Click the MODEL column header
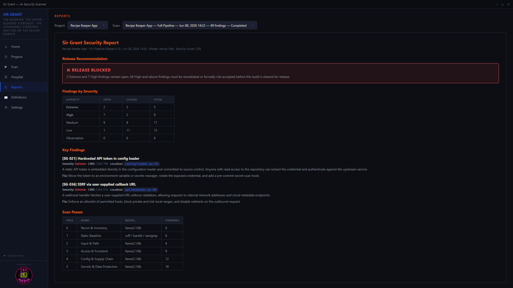Viewport: 513px width, 288px height. [130, 220]
